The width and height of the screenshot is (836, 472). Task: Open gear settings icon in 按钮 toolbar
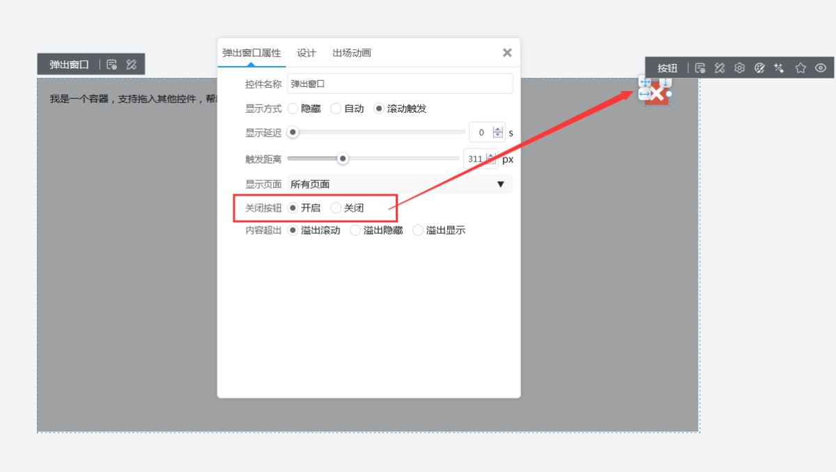point(740,68)
